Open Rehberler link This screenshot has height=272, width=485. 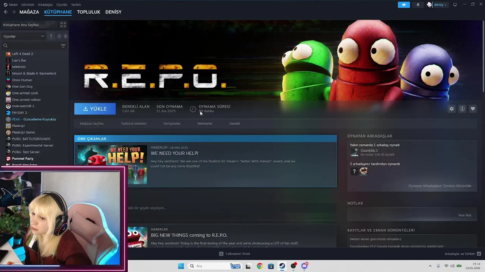(x=205, y=124)
